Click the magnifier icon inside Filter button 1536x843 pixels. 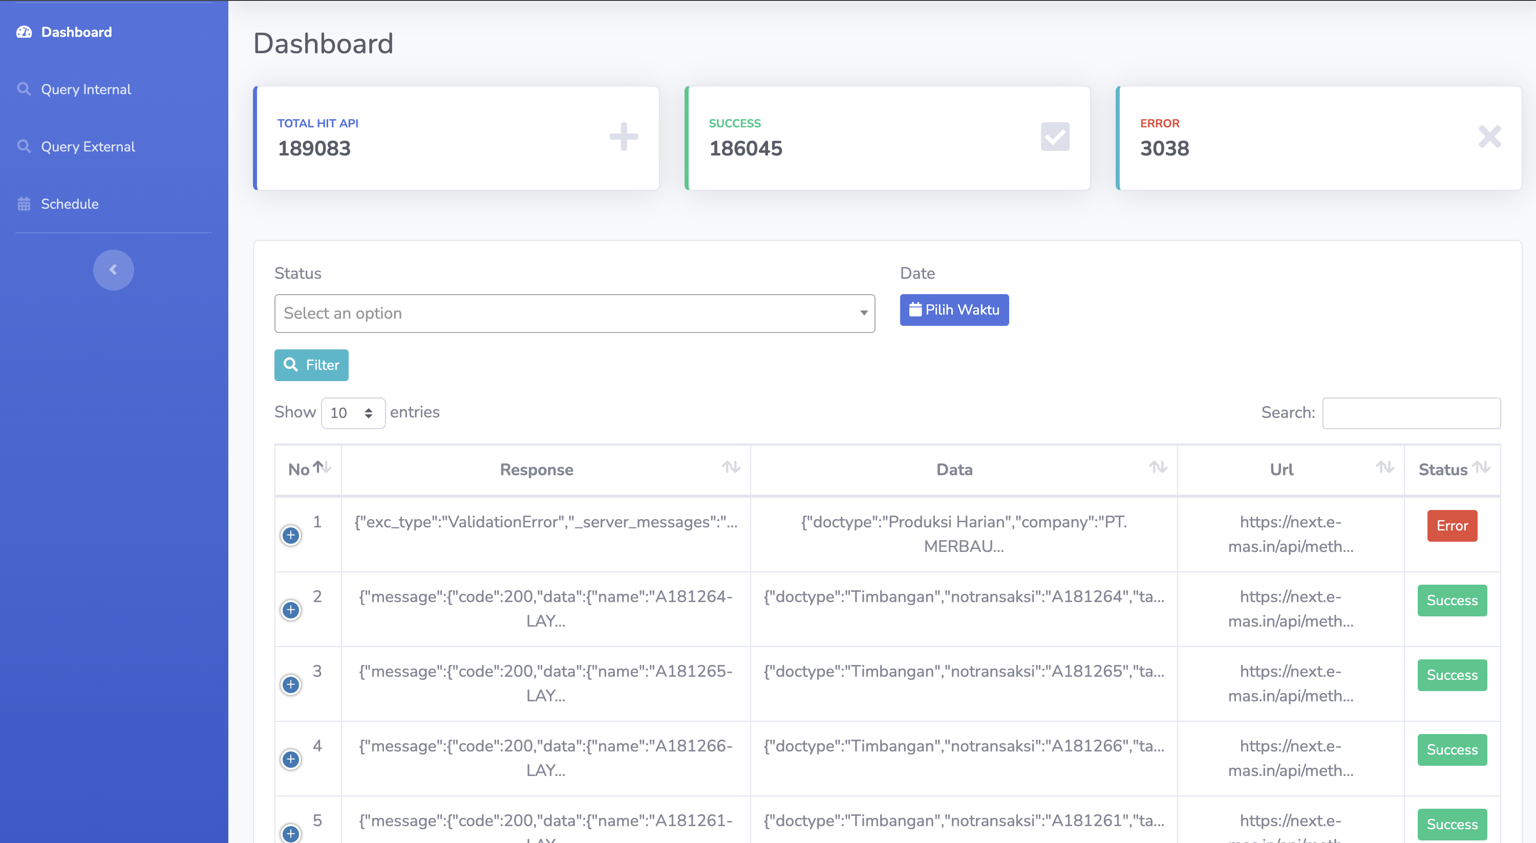[290, 365]
